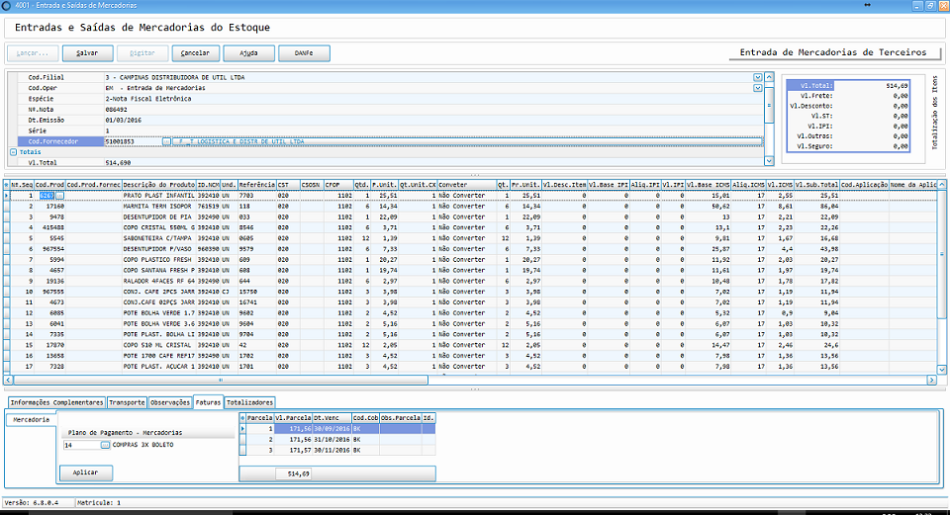Click the items grid scroll down arrow
The width and height of the screenshot is (950, 515).
point(941,369)
